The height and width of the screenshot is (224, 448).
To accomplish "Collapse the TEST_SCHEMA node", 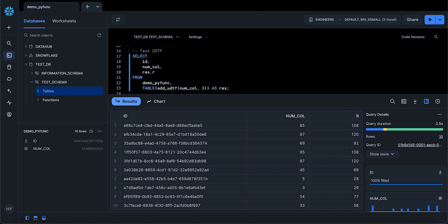I will point(32,82).
